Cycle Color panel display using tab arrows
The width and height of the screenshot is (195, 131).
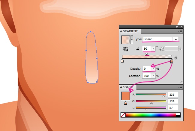click(121, 87)
